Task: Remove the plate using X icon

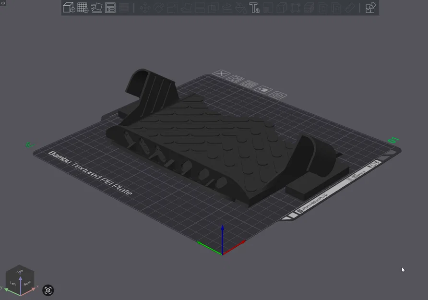Action: pos(221,73)
